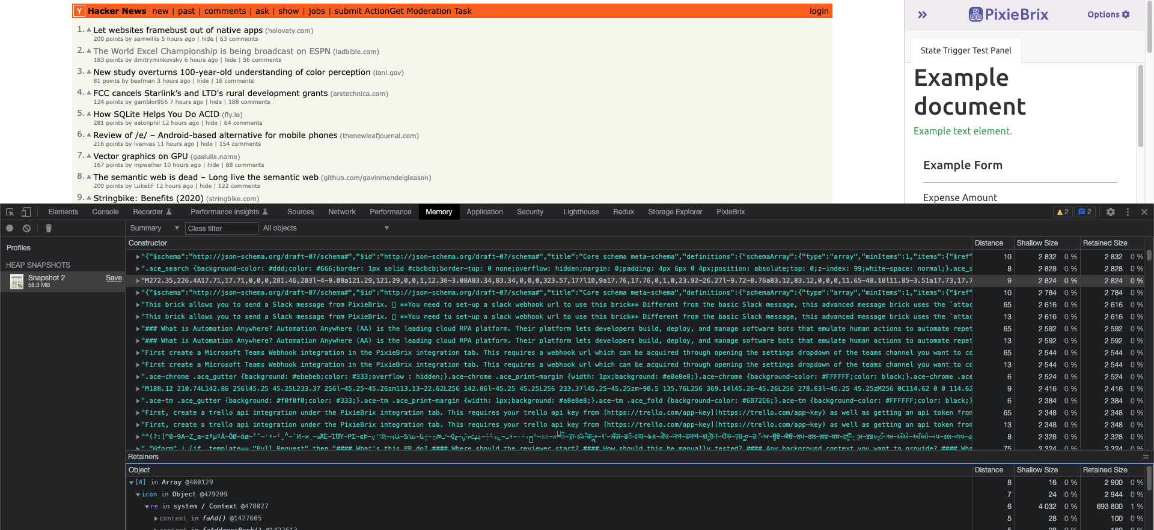Image resolution: width=1154 pixels, height=530 pixels.
Task: Expand the first $schema constructor row
Action: pos(138,257)
